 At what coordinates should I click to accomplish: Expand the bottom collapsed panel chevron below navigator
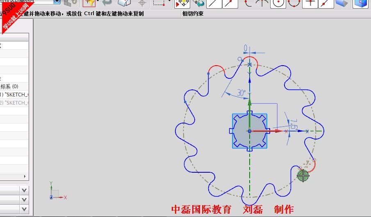[x=24, y=209]
